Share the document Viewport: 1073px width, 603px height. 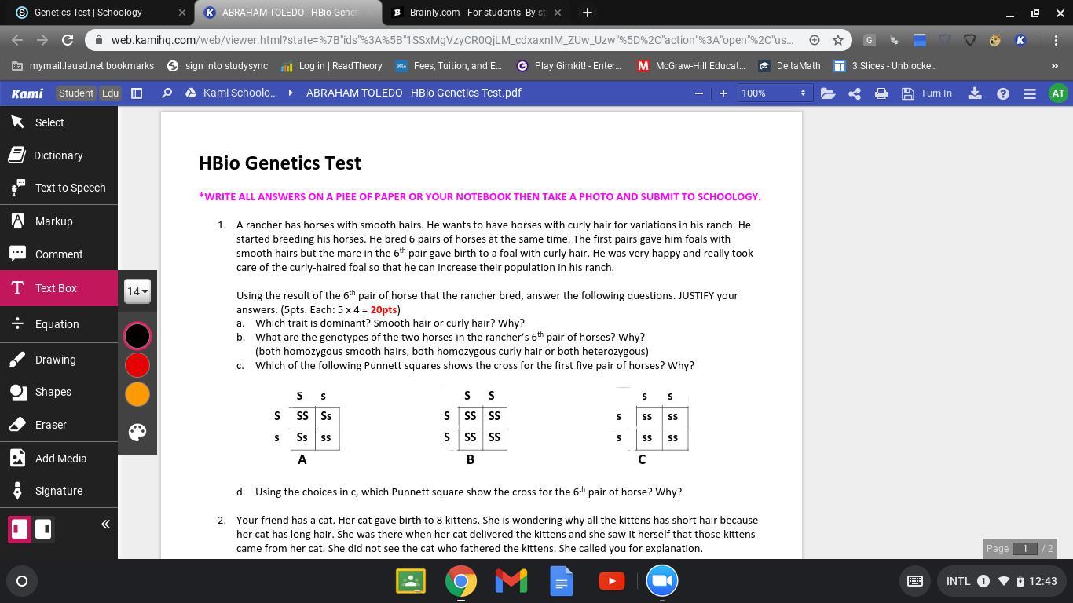tap(855, 93)
